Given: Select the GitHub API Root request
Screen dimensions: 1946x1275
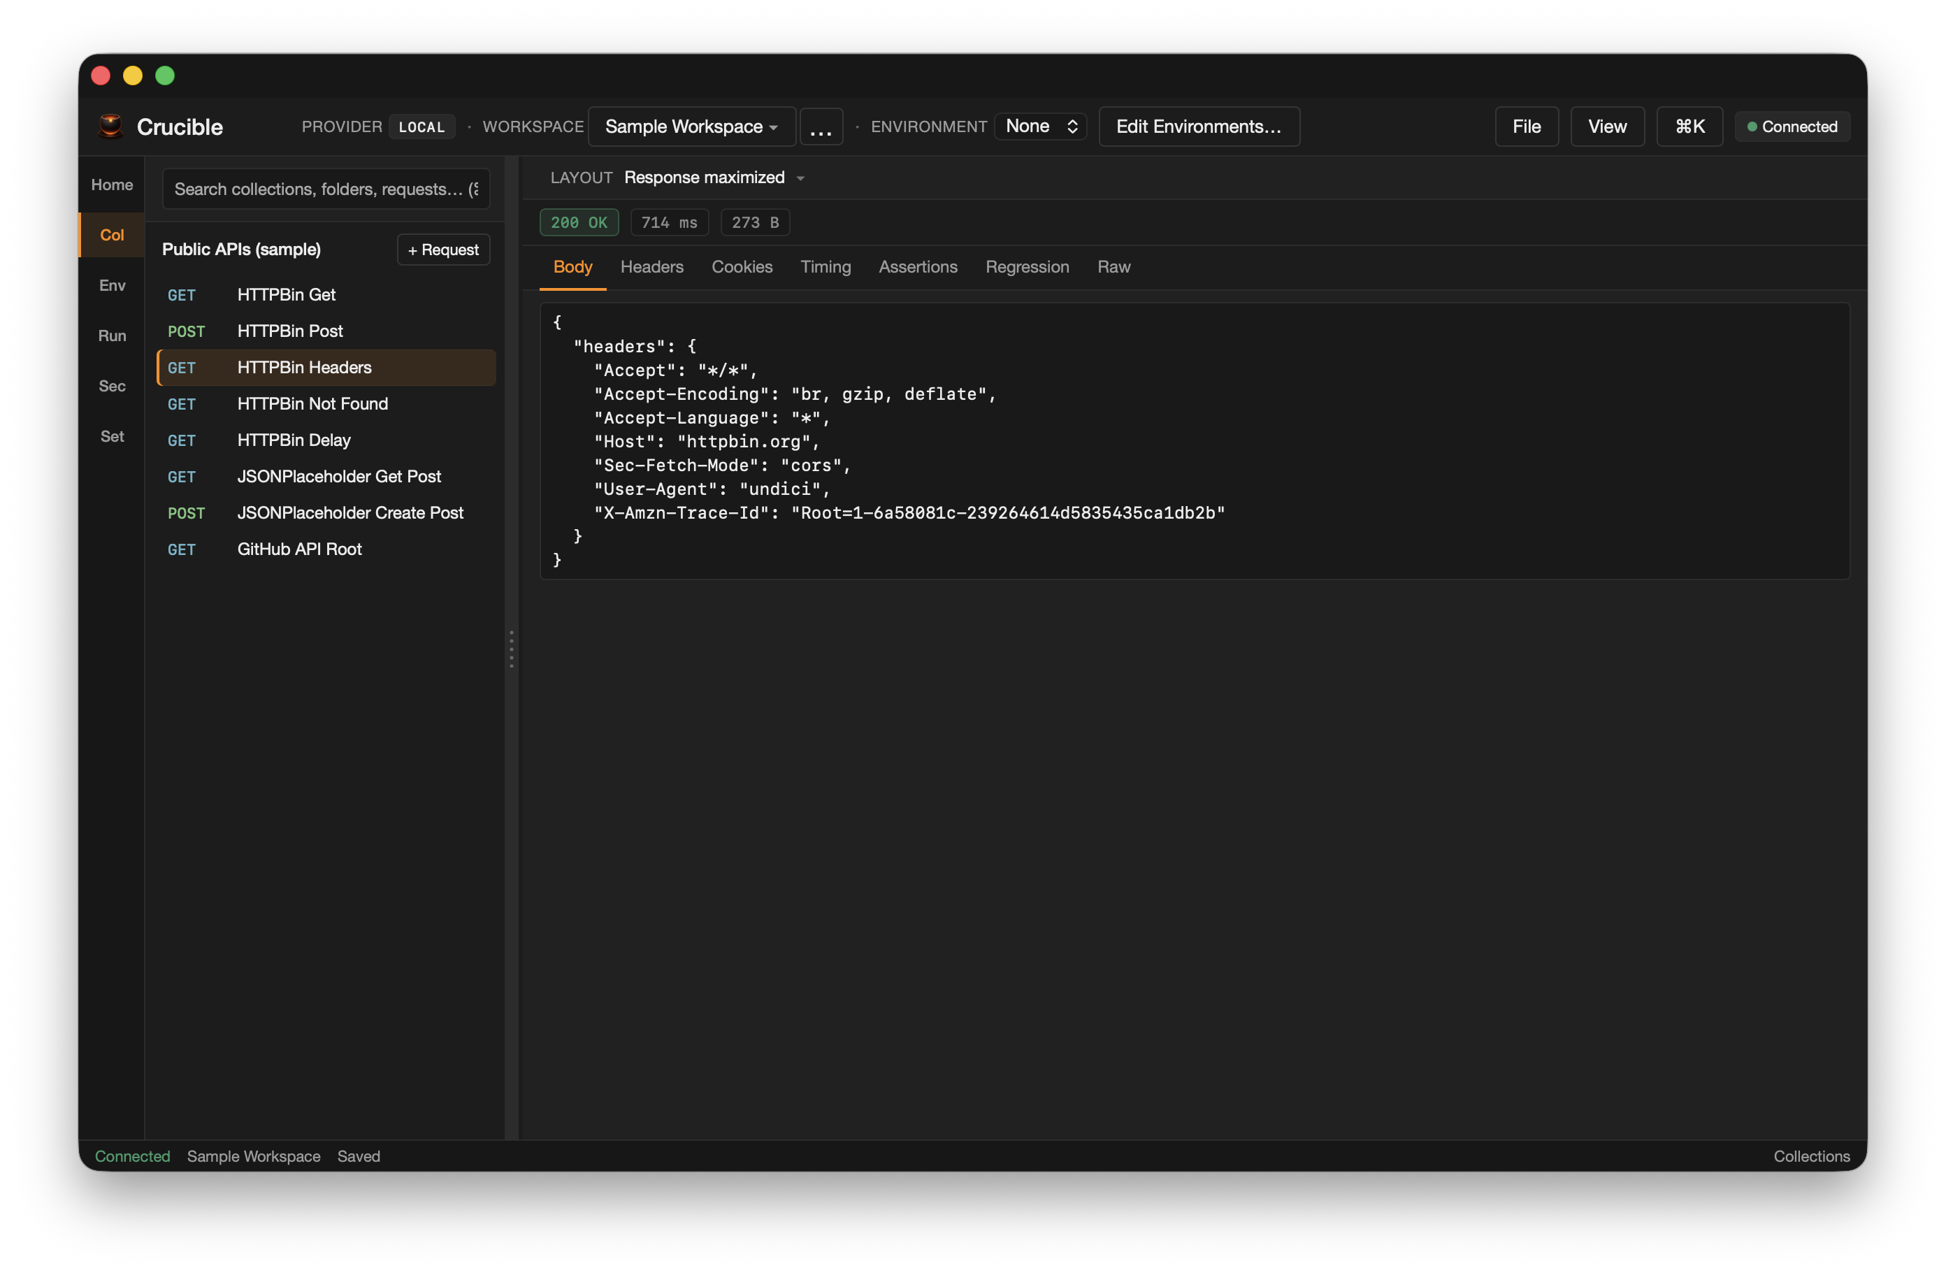Looking at the screenshot, I should coord(326,549).
